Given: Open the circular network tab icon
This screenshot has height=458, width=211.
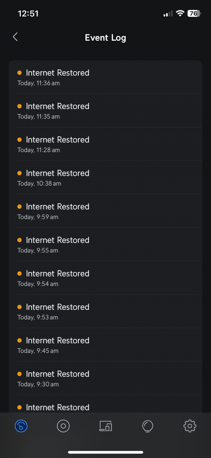Looking at the screenshot, I should 63,426.
